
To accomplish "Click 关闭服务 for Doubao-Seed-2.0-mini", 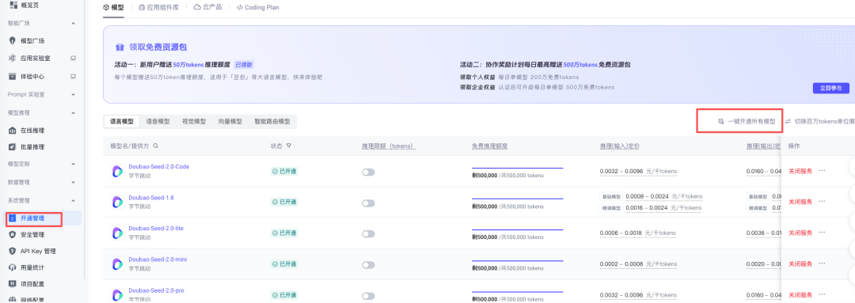I will tap(800, 263).
